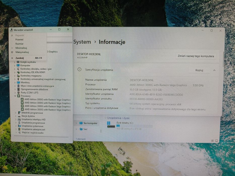Click the Urządzenia programowe icon
Viewport: 235px width, 176px height.
tap(19, 123)
